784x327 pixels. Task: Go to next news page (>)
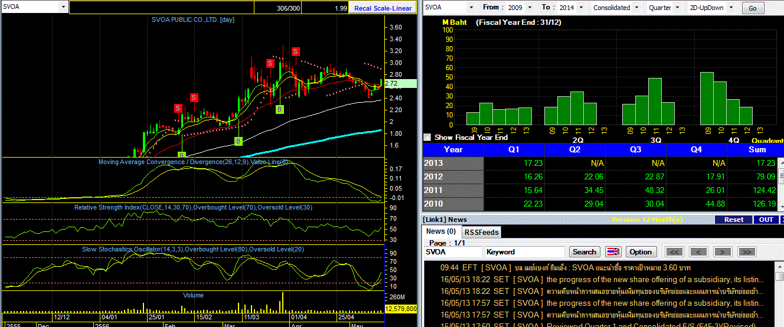point(723,252)
